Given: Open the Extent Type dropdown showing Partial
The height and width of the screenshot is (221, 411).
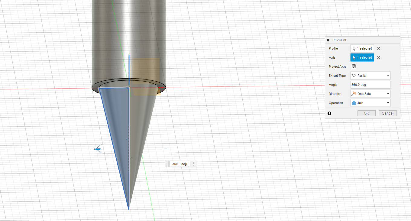Looking at the screenshot, I should coord(370,76).
